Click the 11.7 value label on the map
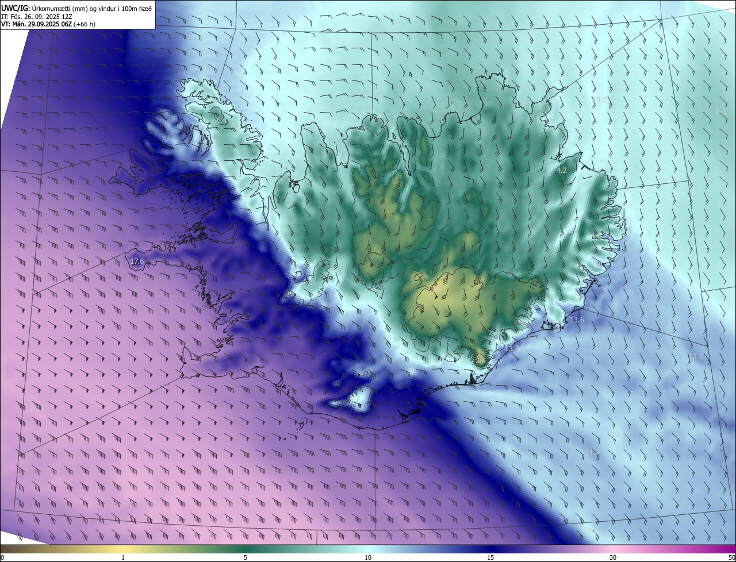The width and height of the screenshot is (736, 562). (x=593, y=452)
